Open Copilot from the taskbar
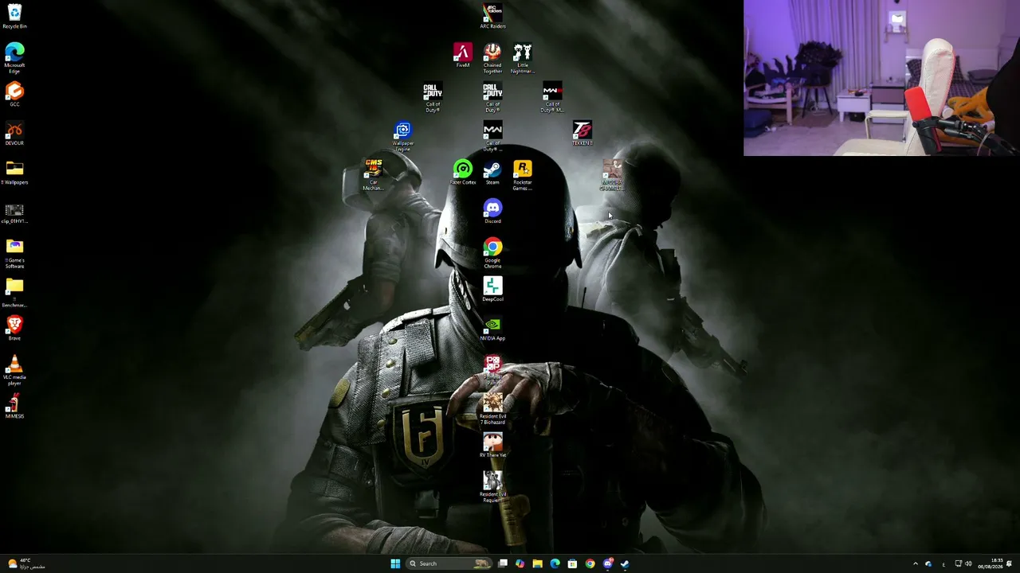Viewport: 1020px width, 573px height. (x=520, y=563)
